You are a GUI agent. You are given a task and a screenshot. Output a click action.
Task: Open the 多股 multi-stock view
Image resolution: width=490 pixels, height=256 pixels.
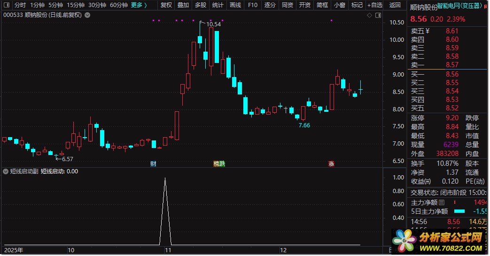(201, 5)
